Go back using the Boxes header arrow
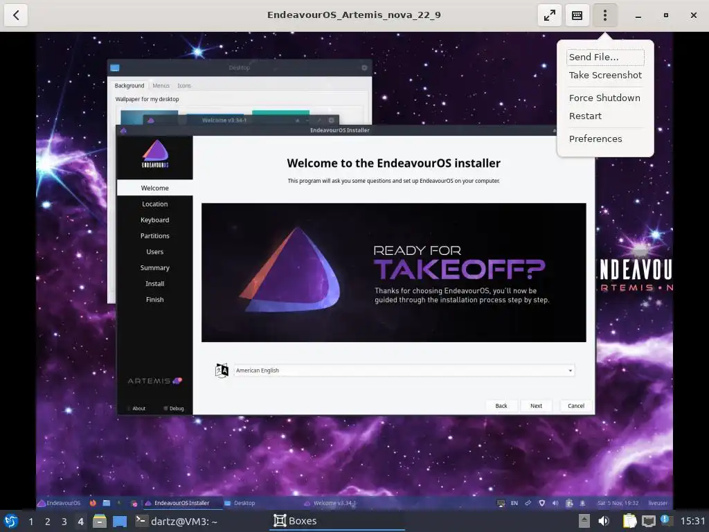 click(x=16, y=15)
